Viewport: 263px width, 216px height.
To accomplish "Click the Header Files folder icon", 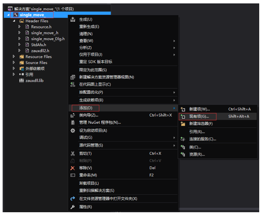I will coord(22,21).
